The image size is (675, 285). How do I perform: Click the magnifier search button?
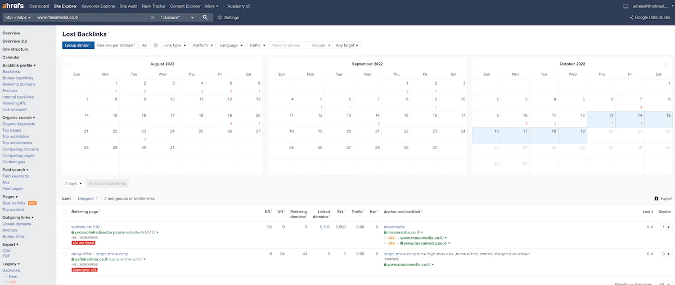(205, 17)
